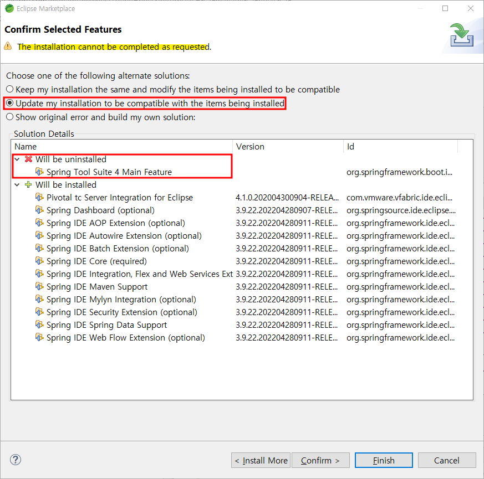Click the org.springframework.boot.i id cell
The image size is (484, 479).
(399, 172)
